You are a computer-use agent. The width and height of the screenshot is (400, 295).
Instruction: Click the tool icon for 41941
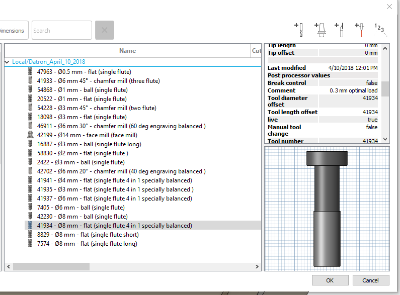[30, 180]
